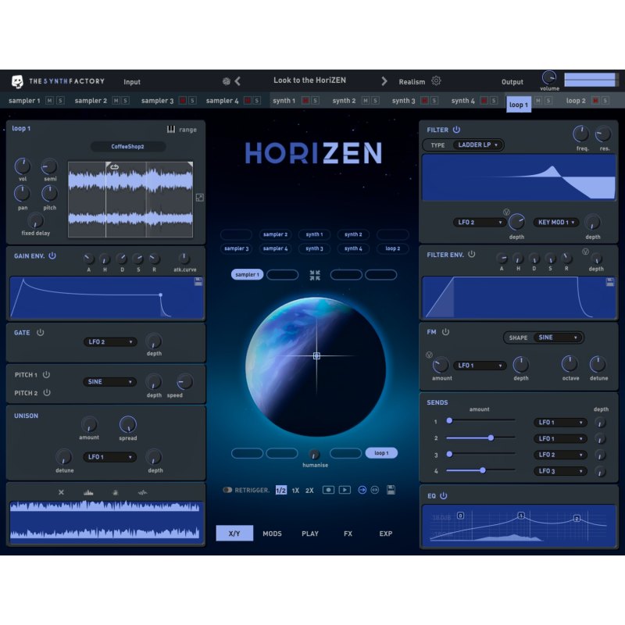Select the waveform display icon
This screenshot has height=625, width=625.
click(x=142, y=493)
